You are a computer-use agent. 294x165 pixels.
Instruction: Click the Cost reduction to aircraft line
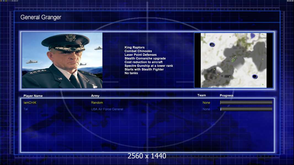click(143, 62)
